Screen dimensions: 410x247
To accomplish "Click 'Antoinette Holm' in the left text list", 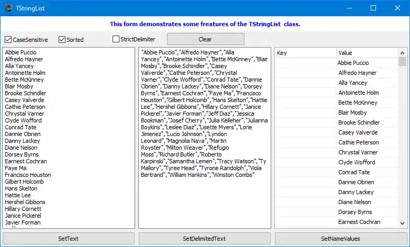I will coord(25,73).
